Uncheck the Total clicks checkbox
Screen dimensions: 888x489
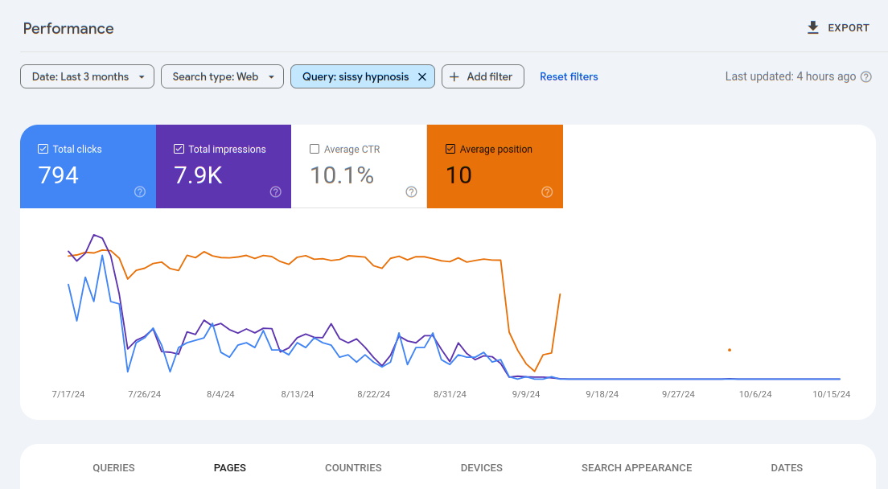[43, 149]
